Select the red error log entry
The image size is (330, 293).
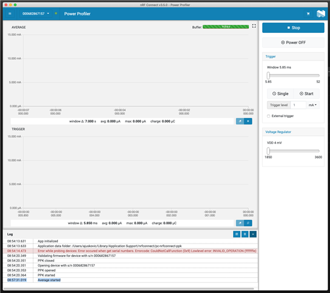point(131,251)
